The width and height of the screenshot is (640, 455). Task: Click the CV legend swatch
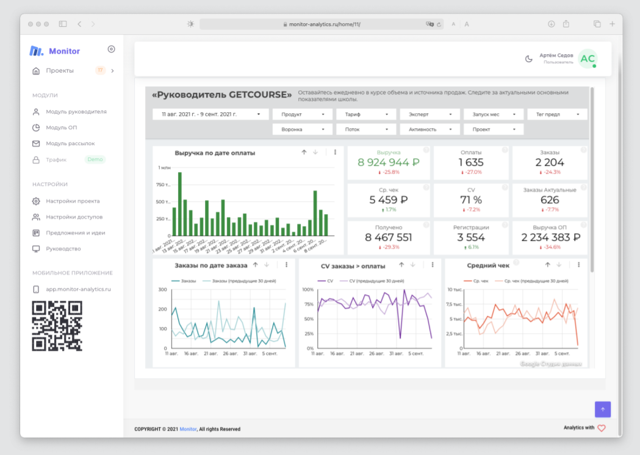coord(322,281)
